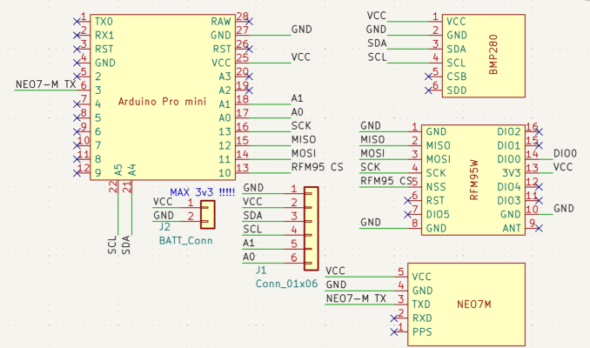Image resolution: width=590 pixels, height=348 pixels.
Task: Pick the Conn_01x06 value text
Action: click(286, 284)
